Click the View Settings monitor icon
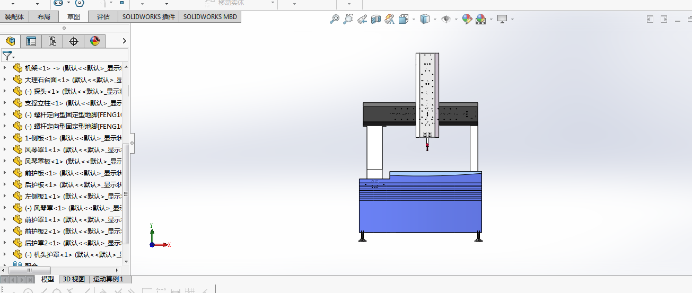Screen dimensions: 692x293 (x=502, y=19)
